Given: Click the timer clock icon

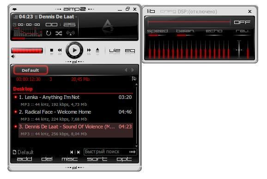Looking at the screenshot, I should [15, 24].
